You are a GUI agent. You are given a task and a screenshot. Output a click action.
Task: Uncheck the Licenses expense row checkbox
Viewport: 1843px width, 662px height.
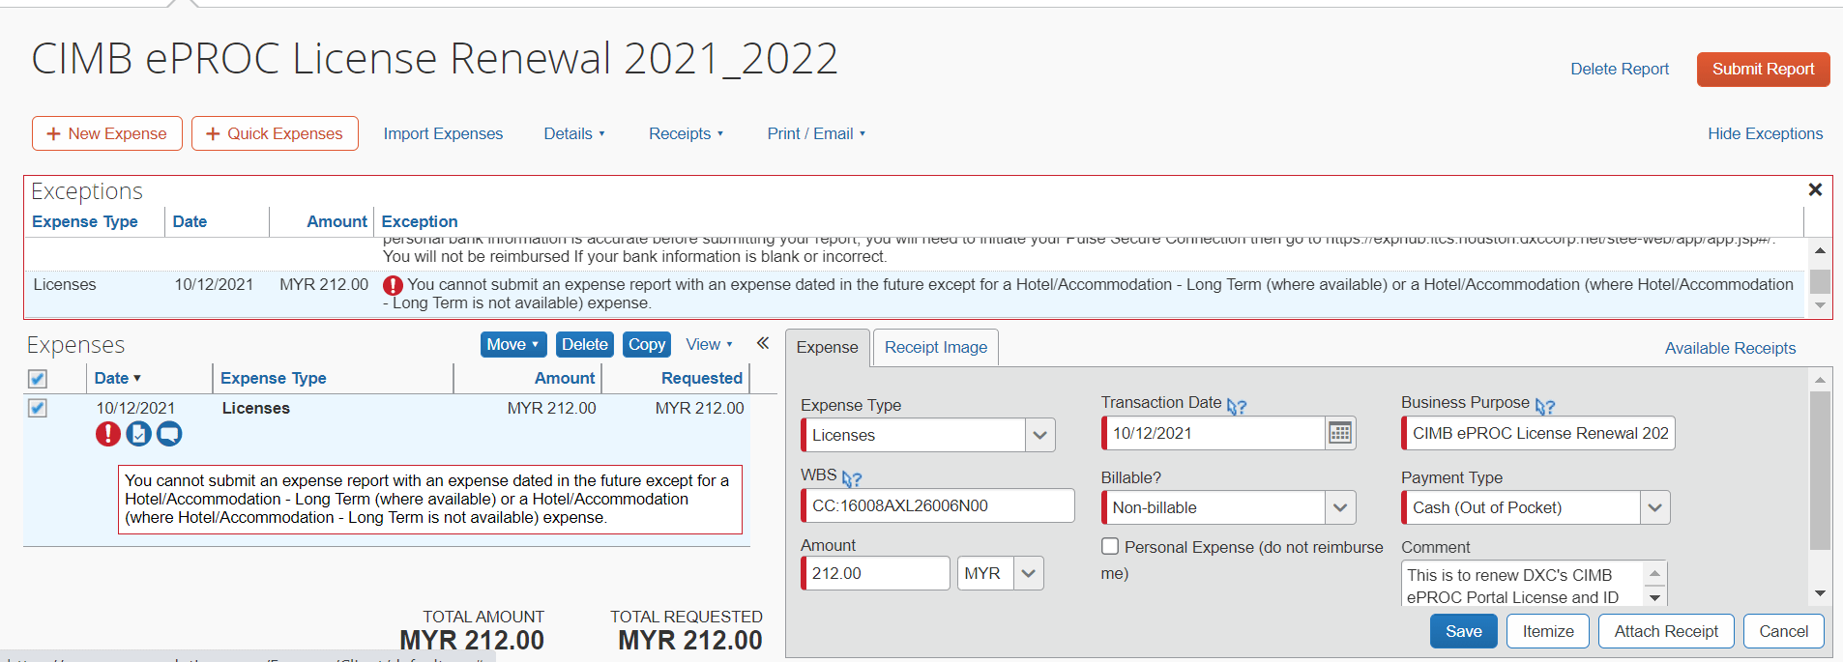click(x=38, y=408)
